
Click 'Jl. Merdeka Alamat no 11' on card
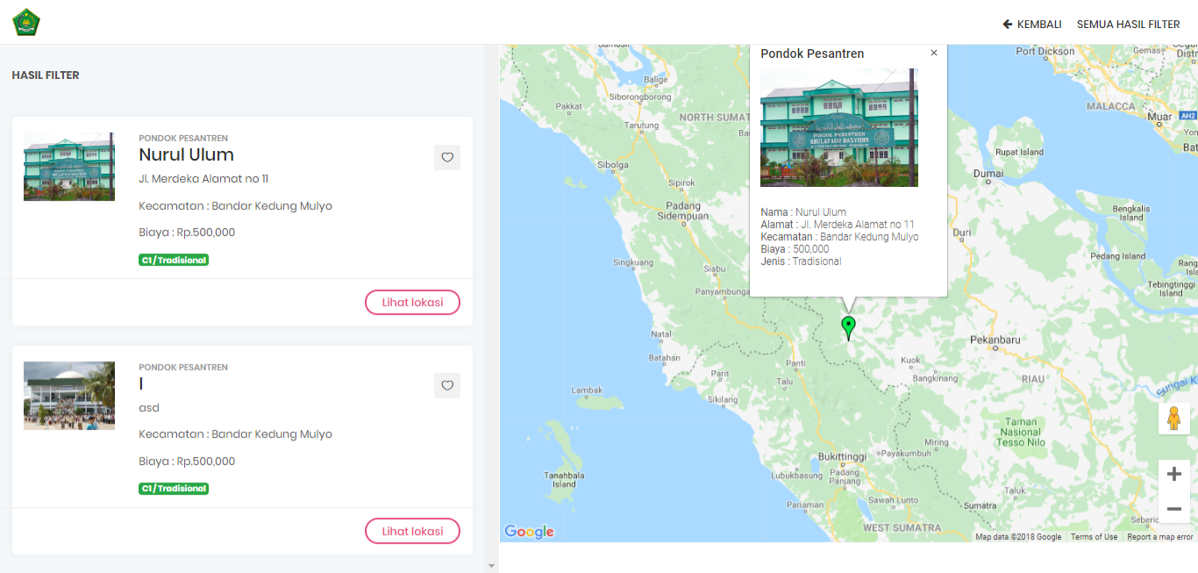point(203,179)
